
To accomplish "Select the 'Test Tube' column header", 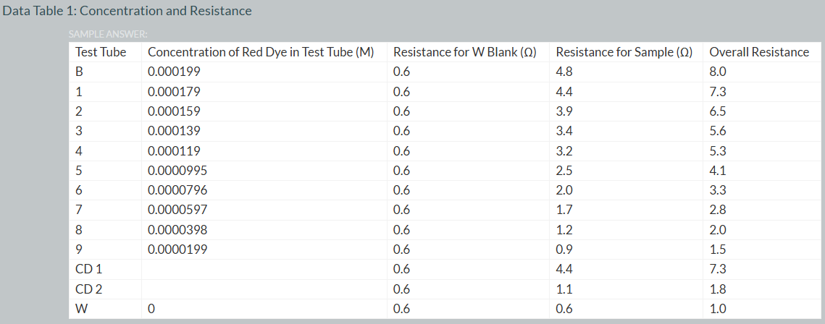I will 101,52.
